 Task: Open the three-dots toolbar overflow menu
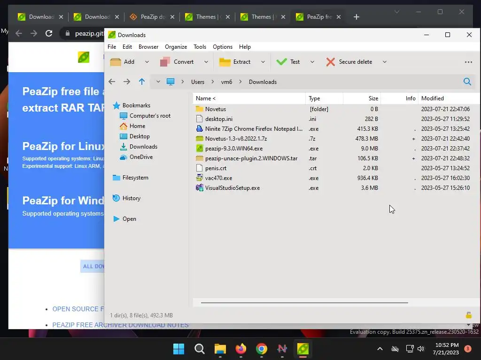point(468,62)
